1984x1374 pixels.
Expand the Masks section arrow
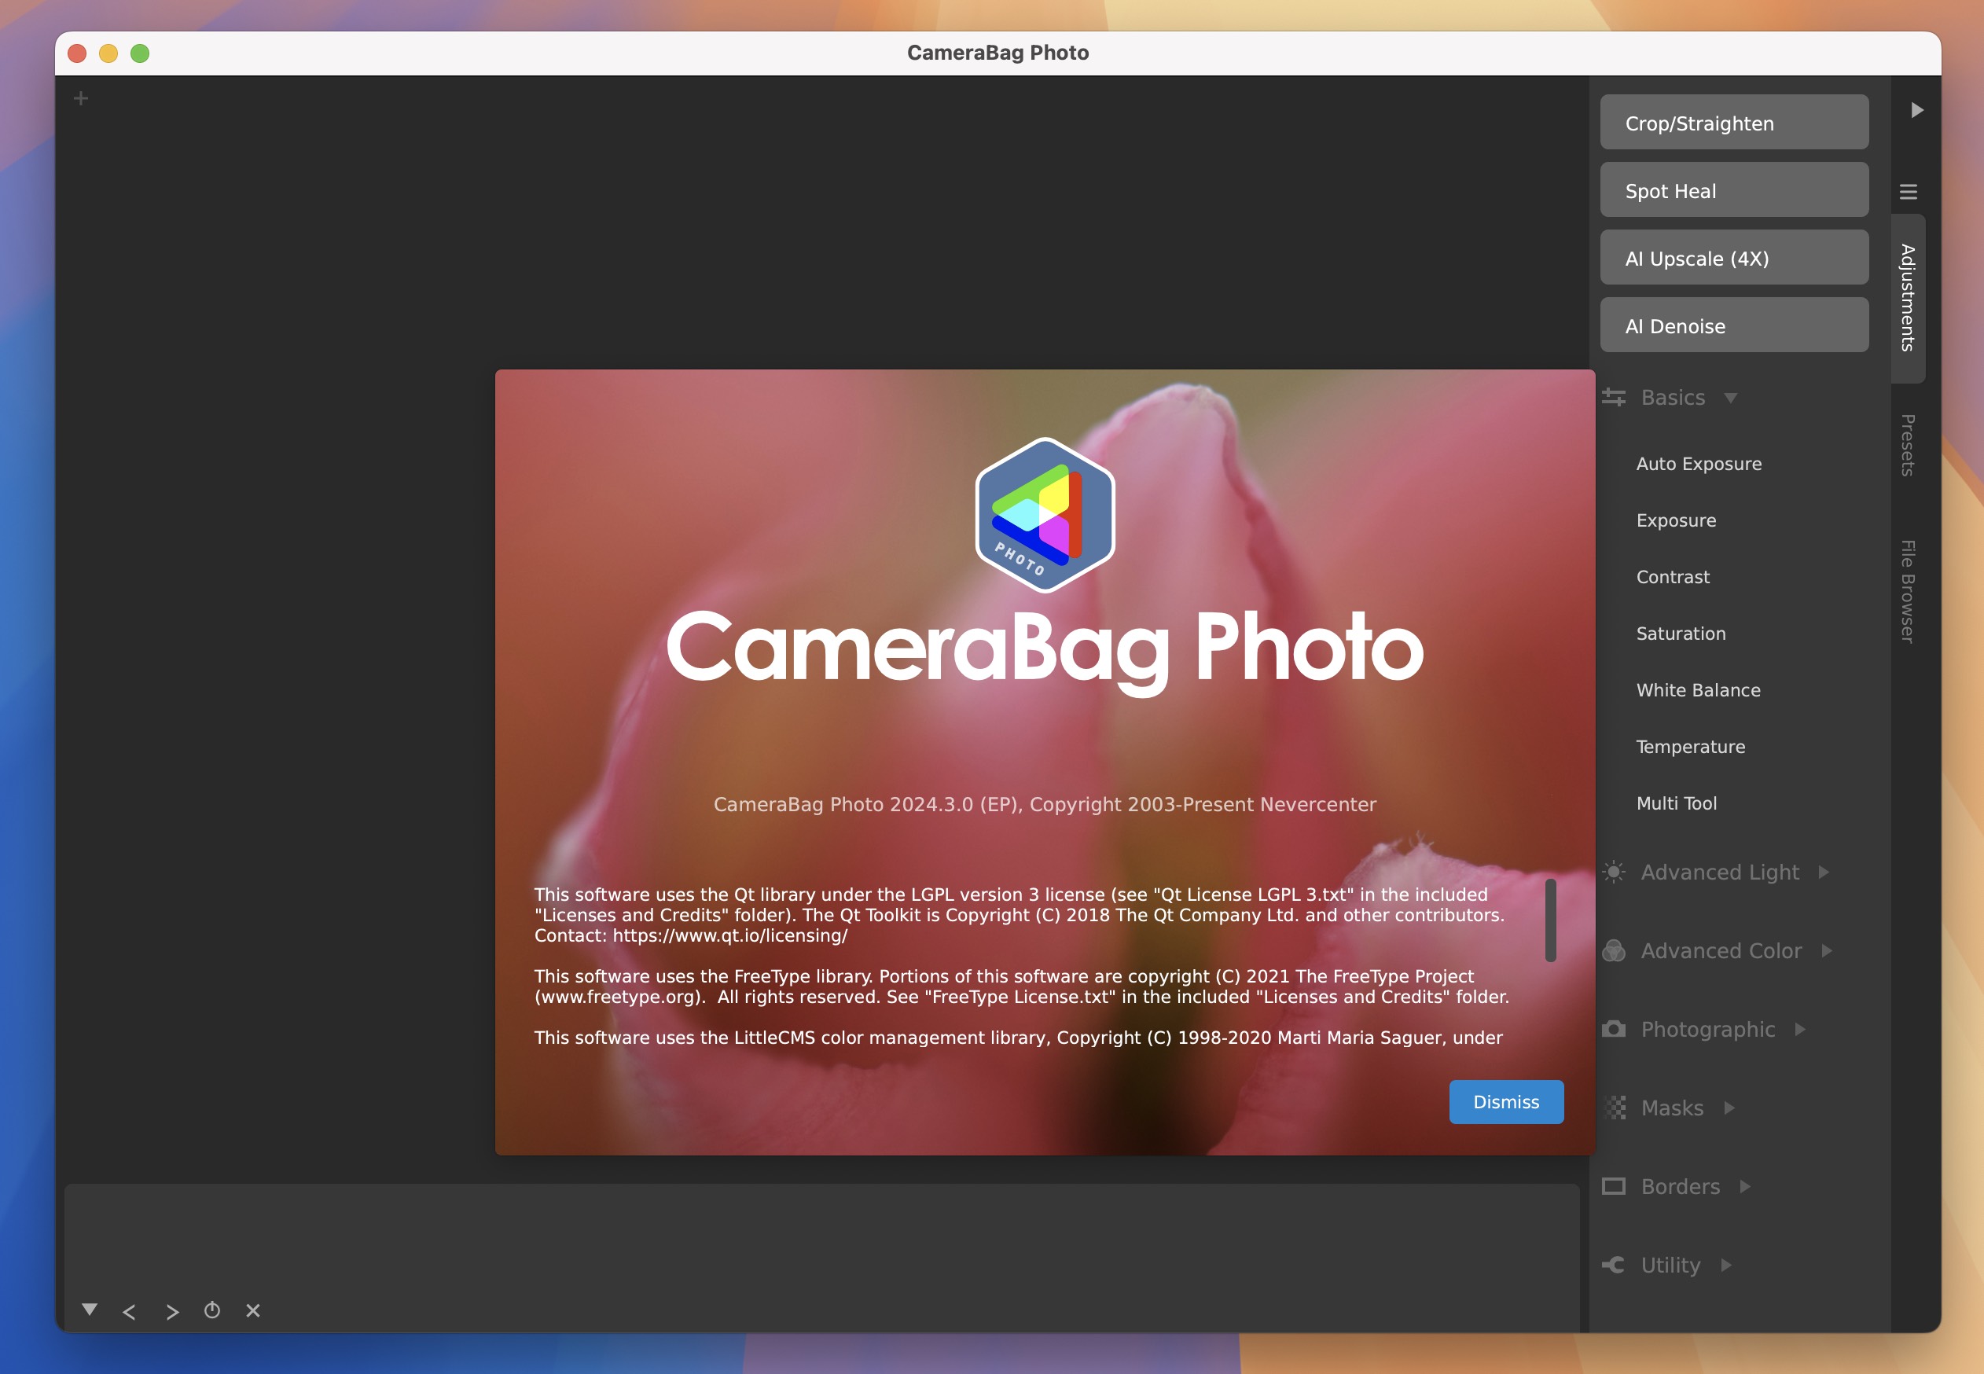click(x=1729, y=1108)
